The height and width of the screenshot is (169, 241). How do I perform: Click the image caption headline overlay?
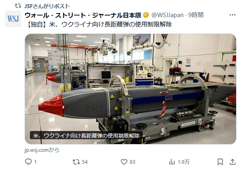point(86,136)
